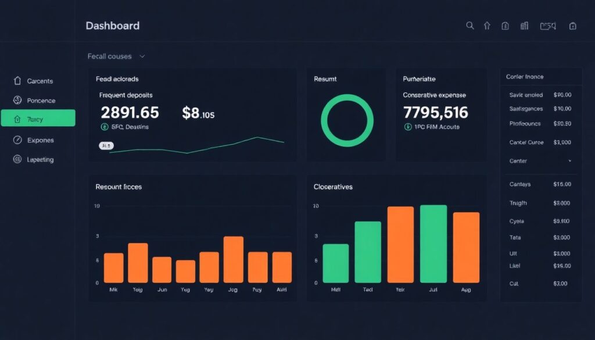Click the Savit unoled row in right panel

[540, 95]
